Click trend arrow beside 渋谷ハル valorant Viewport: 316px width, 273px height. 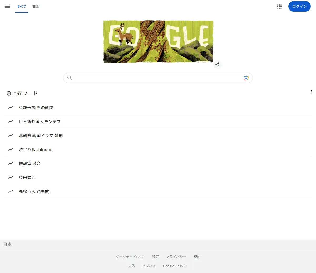(x=11, y=149)
